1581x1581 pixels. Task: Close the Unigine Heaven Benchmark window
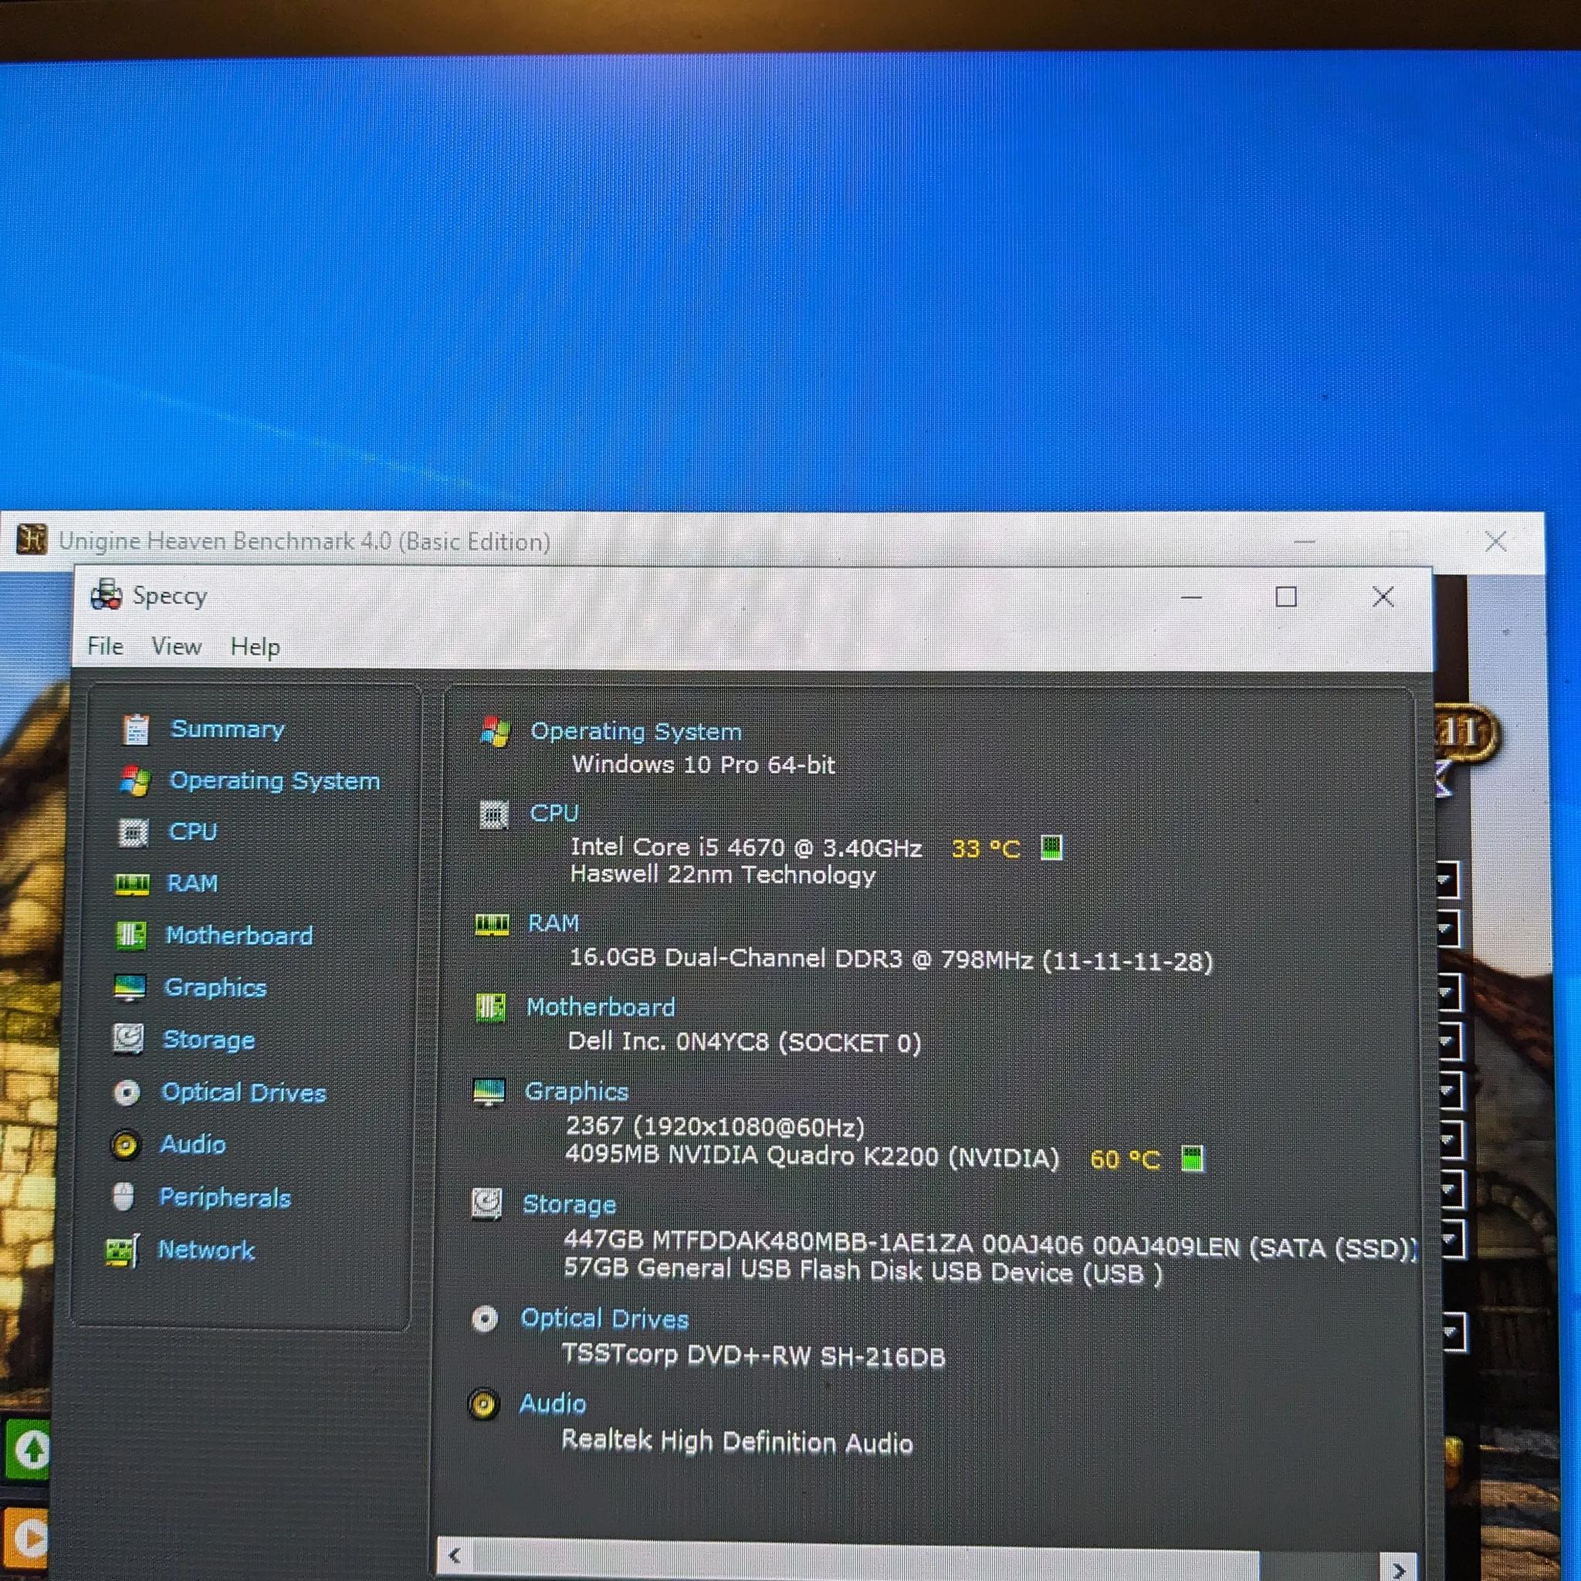(x=1496, y=541)
